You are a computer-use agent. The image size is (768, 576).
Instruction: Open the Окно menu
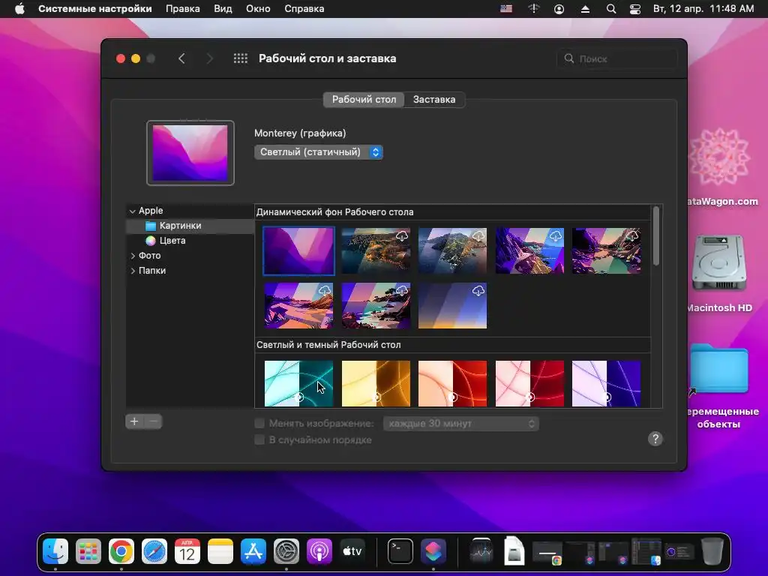258,9
